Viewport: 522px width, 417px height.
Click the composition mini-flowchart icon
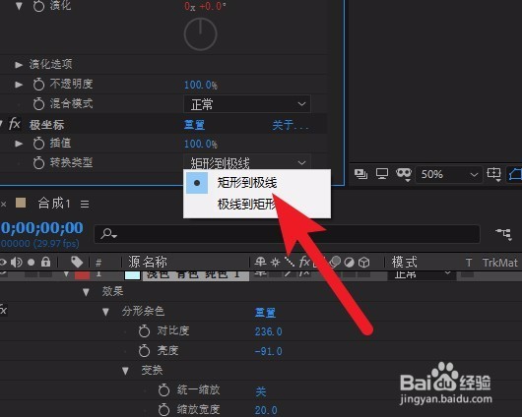pyautogui.click(x=503, y=234)
